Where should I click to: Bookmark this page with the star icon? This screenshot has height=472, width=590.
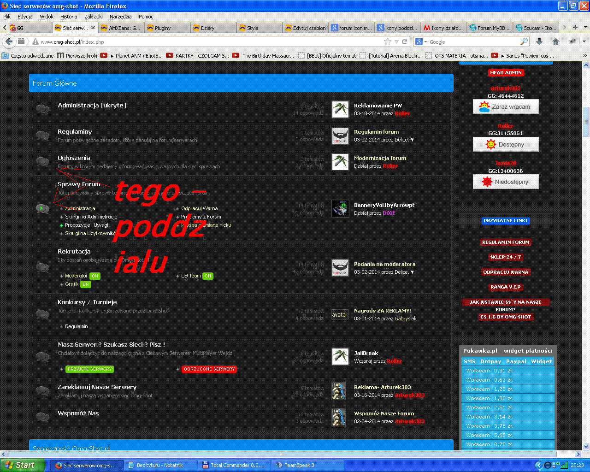pyautogui.click(x=388, y=41)
